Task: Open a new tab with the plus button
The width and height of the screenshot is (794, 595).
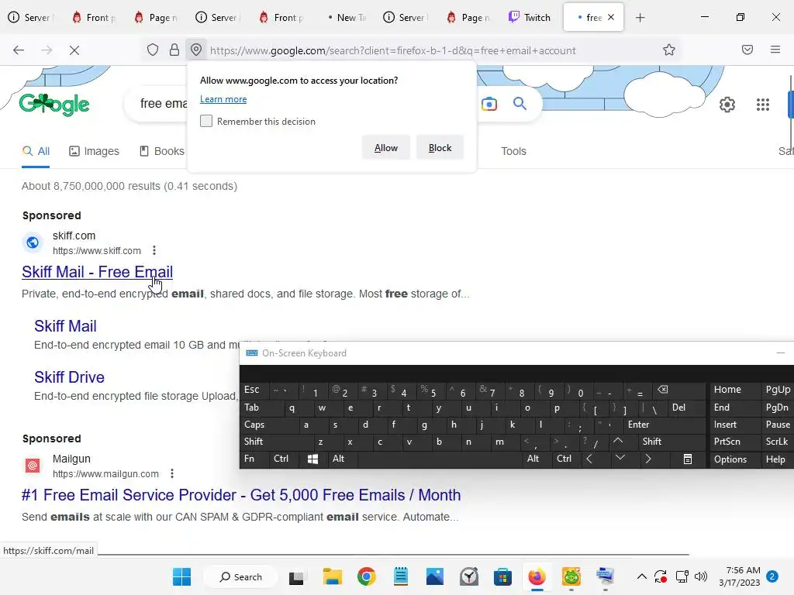Action: pos(640,18)
